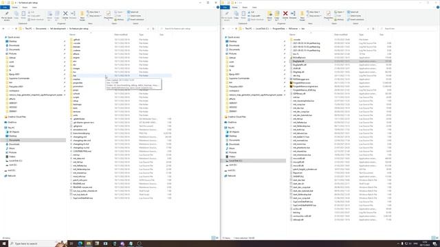Click File Explorer icon in taskbar
The width and height of the screenshot is (440, 247).
pyautogui.click(x=89, y=244)
